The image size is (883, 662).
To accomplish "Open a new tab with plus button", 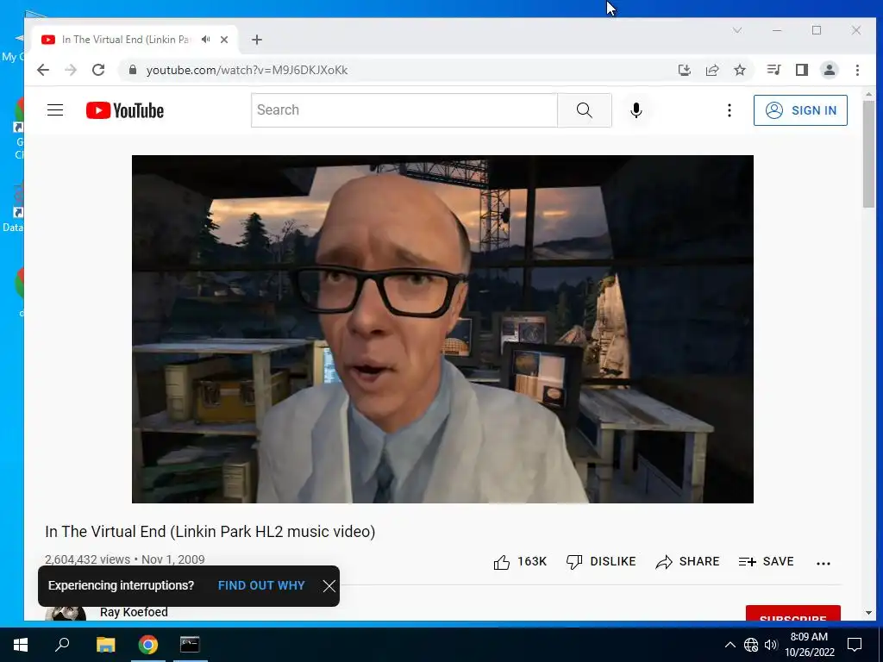I will [257, 40].
